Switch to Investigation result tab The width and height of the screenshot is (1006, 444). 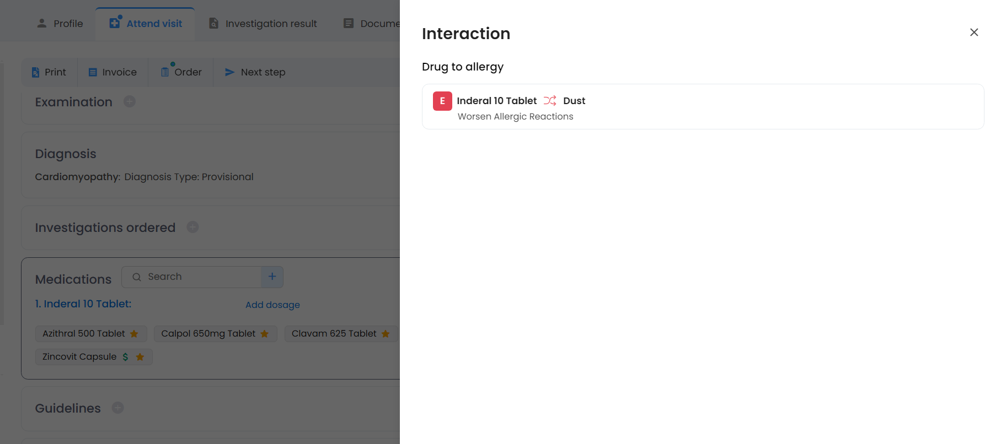click(263, 24)
